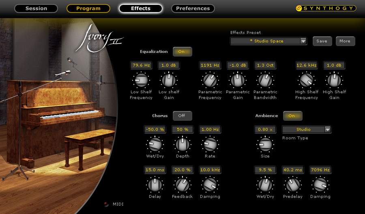Click the Low Shelf Frequency knob
The image size is (365, 214).
click(141, 80)
